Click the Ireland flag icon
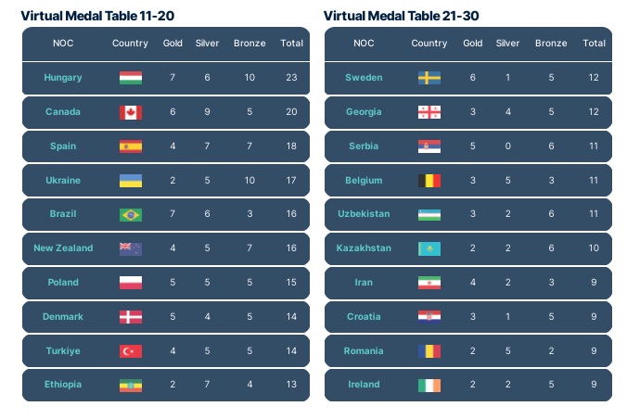Image resolution: width=627 pixels, height=419 pixels. 429,385
